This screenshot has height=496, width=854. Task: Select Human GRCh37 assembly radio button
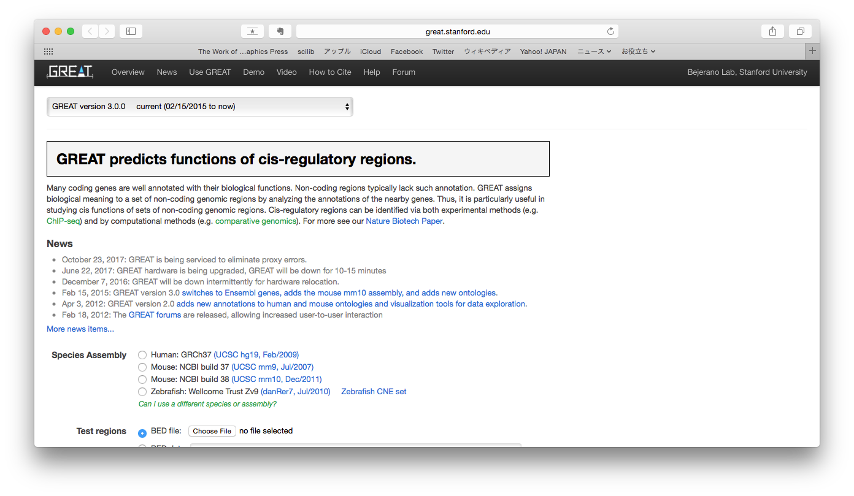(142, 355)
